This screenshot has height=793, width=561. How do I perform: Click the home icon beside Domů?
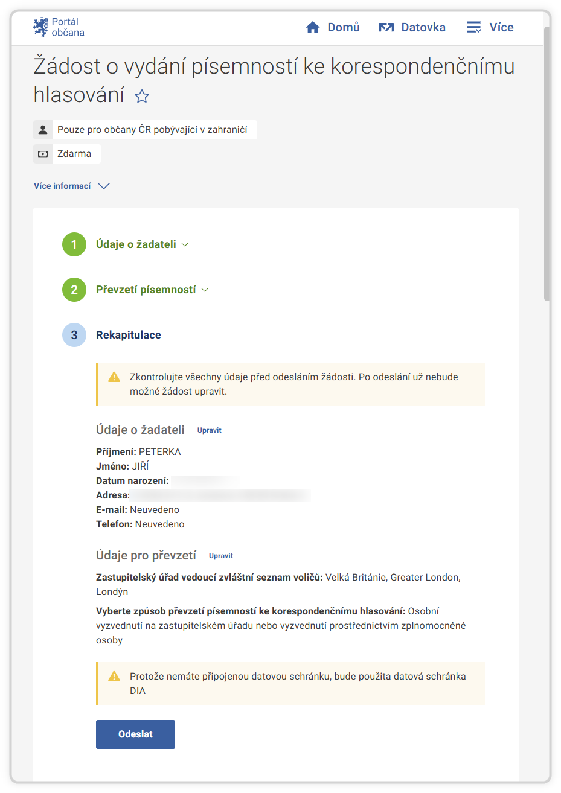pyautogui.click(x=313, y=28)
